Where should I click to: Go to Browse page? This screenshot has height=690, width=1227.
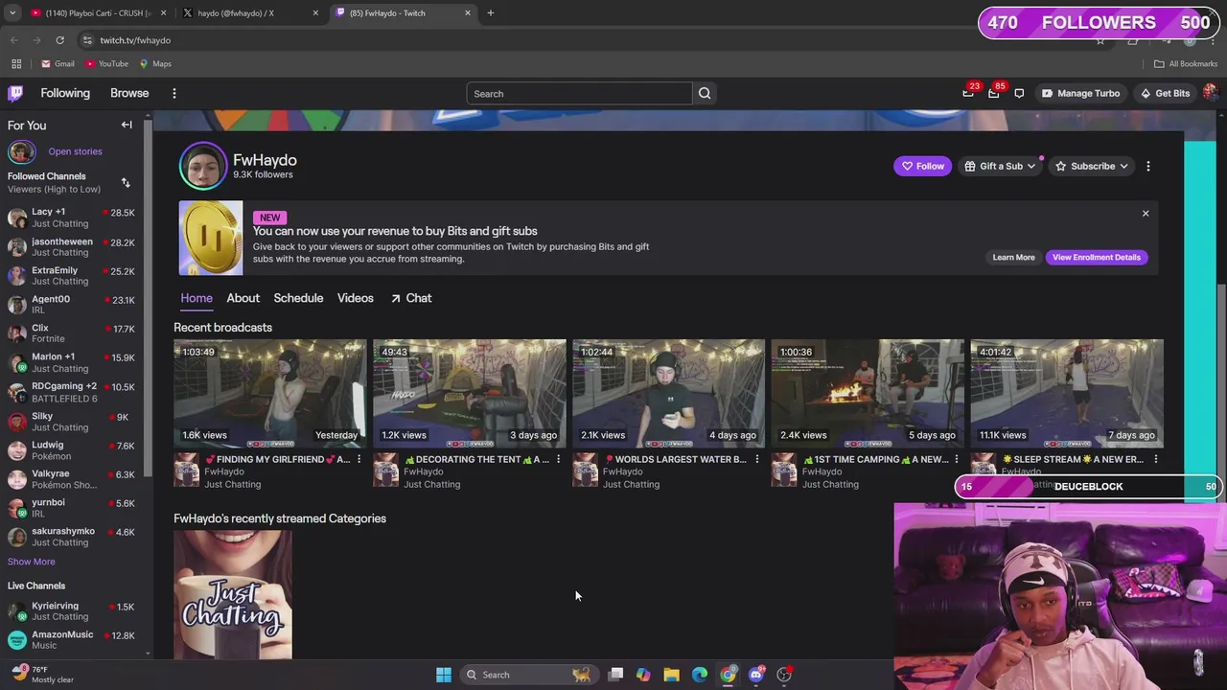[129, 93]
